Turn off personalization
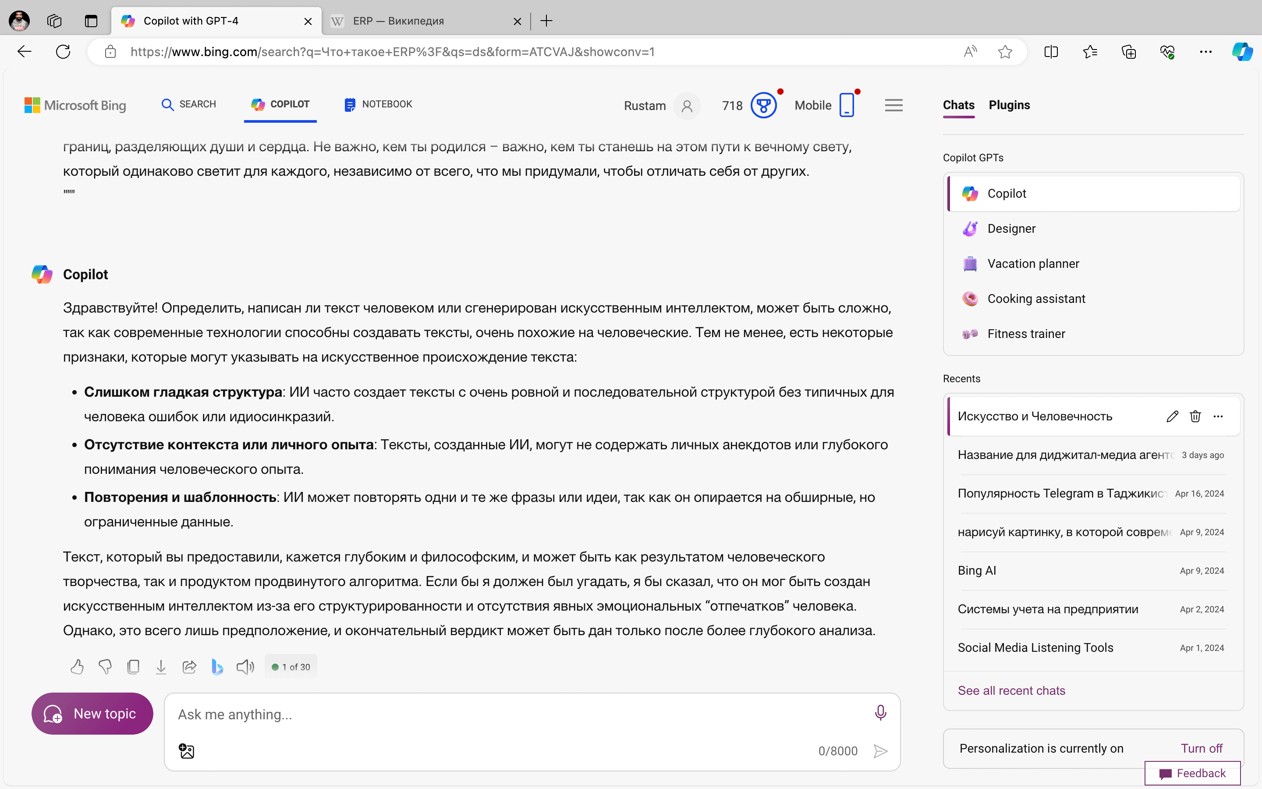 (x=1201, y=748)
